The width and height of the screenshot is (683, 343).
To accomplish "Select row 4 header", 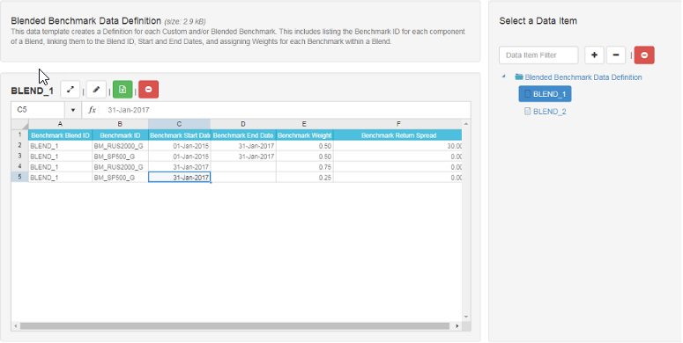I will (x=19, y=166).
